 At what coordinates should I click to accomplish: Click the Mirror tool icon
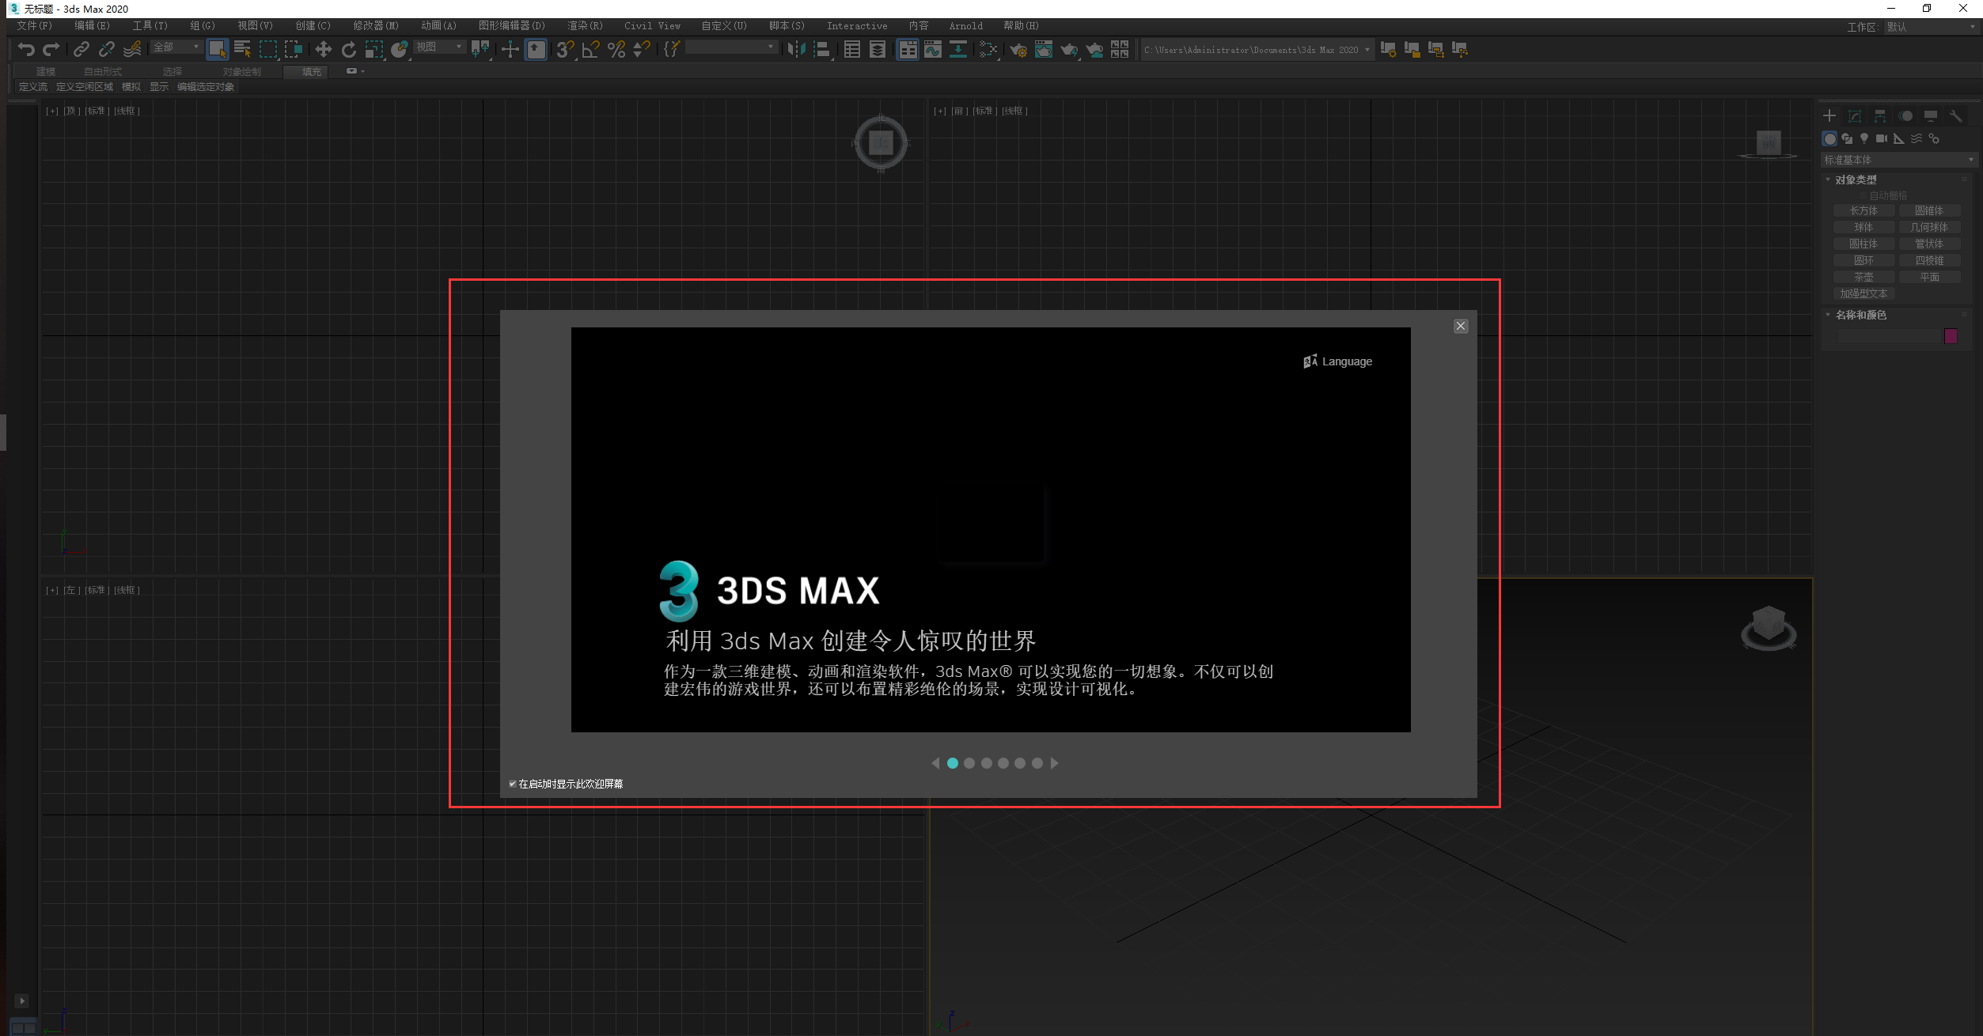click(x=796, y=49)
